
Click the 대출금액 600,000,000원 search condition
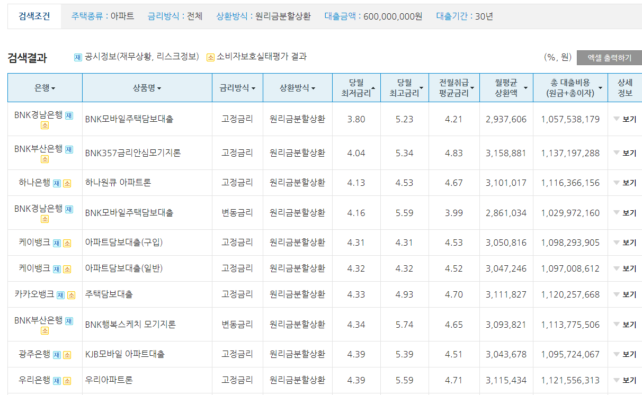pyautogui.click(x=373, y=16)
